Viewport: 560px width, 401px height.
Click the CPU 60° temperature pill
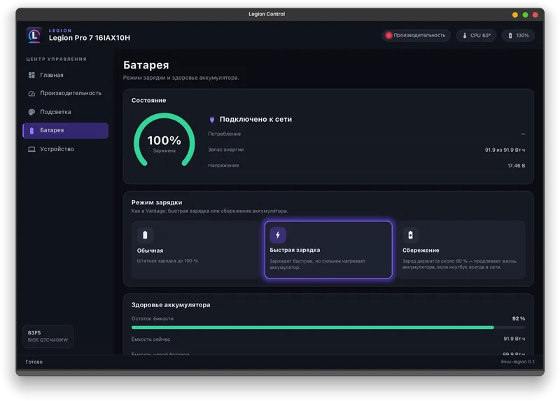click(477, 36)
